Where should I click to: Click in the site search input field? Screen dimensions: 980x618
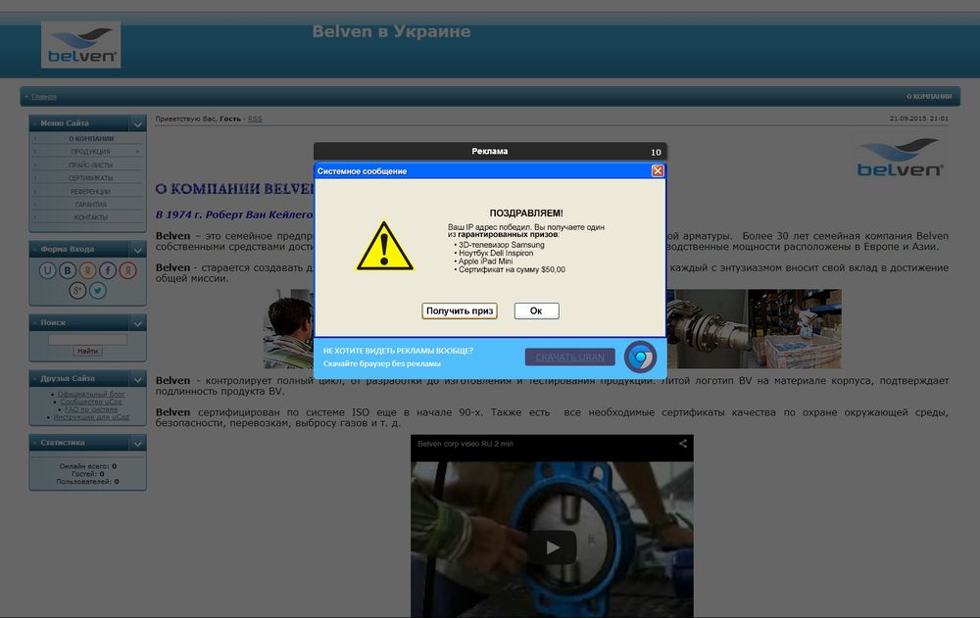pyautogui.click(x=87, y=339)
